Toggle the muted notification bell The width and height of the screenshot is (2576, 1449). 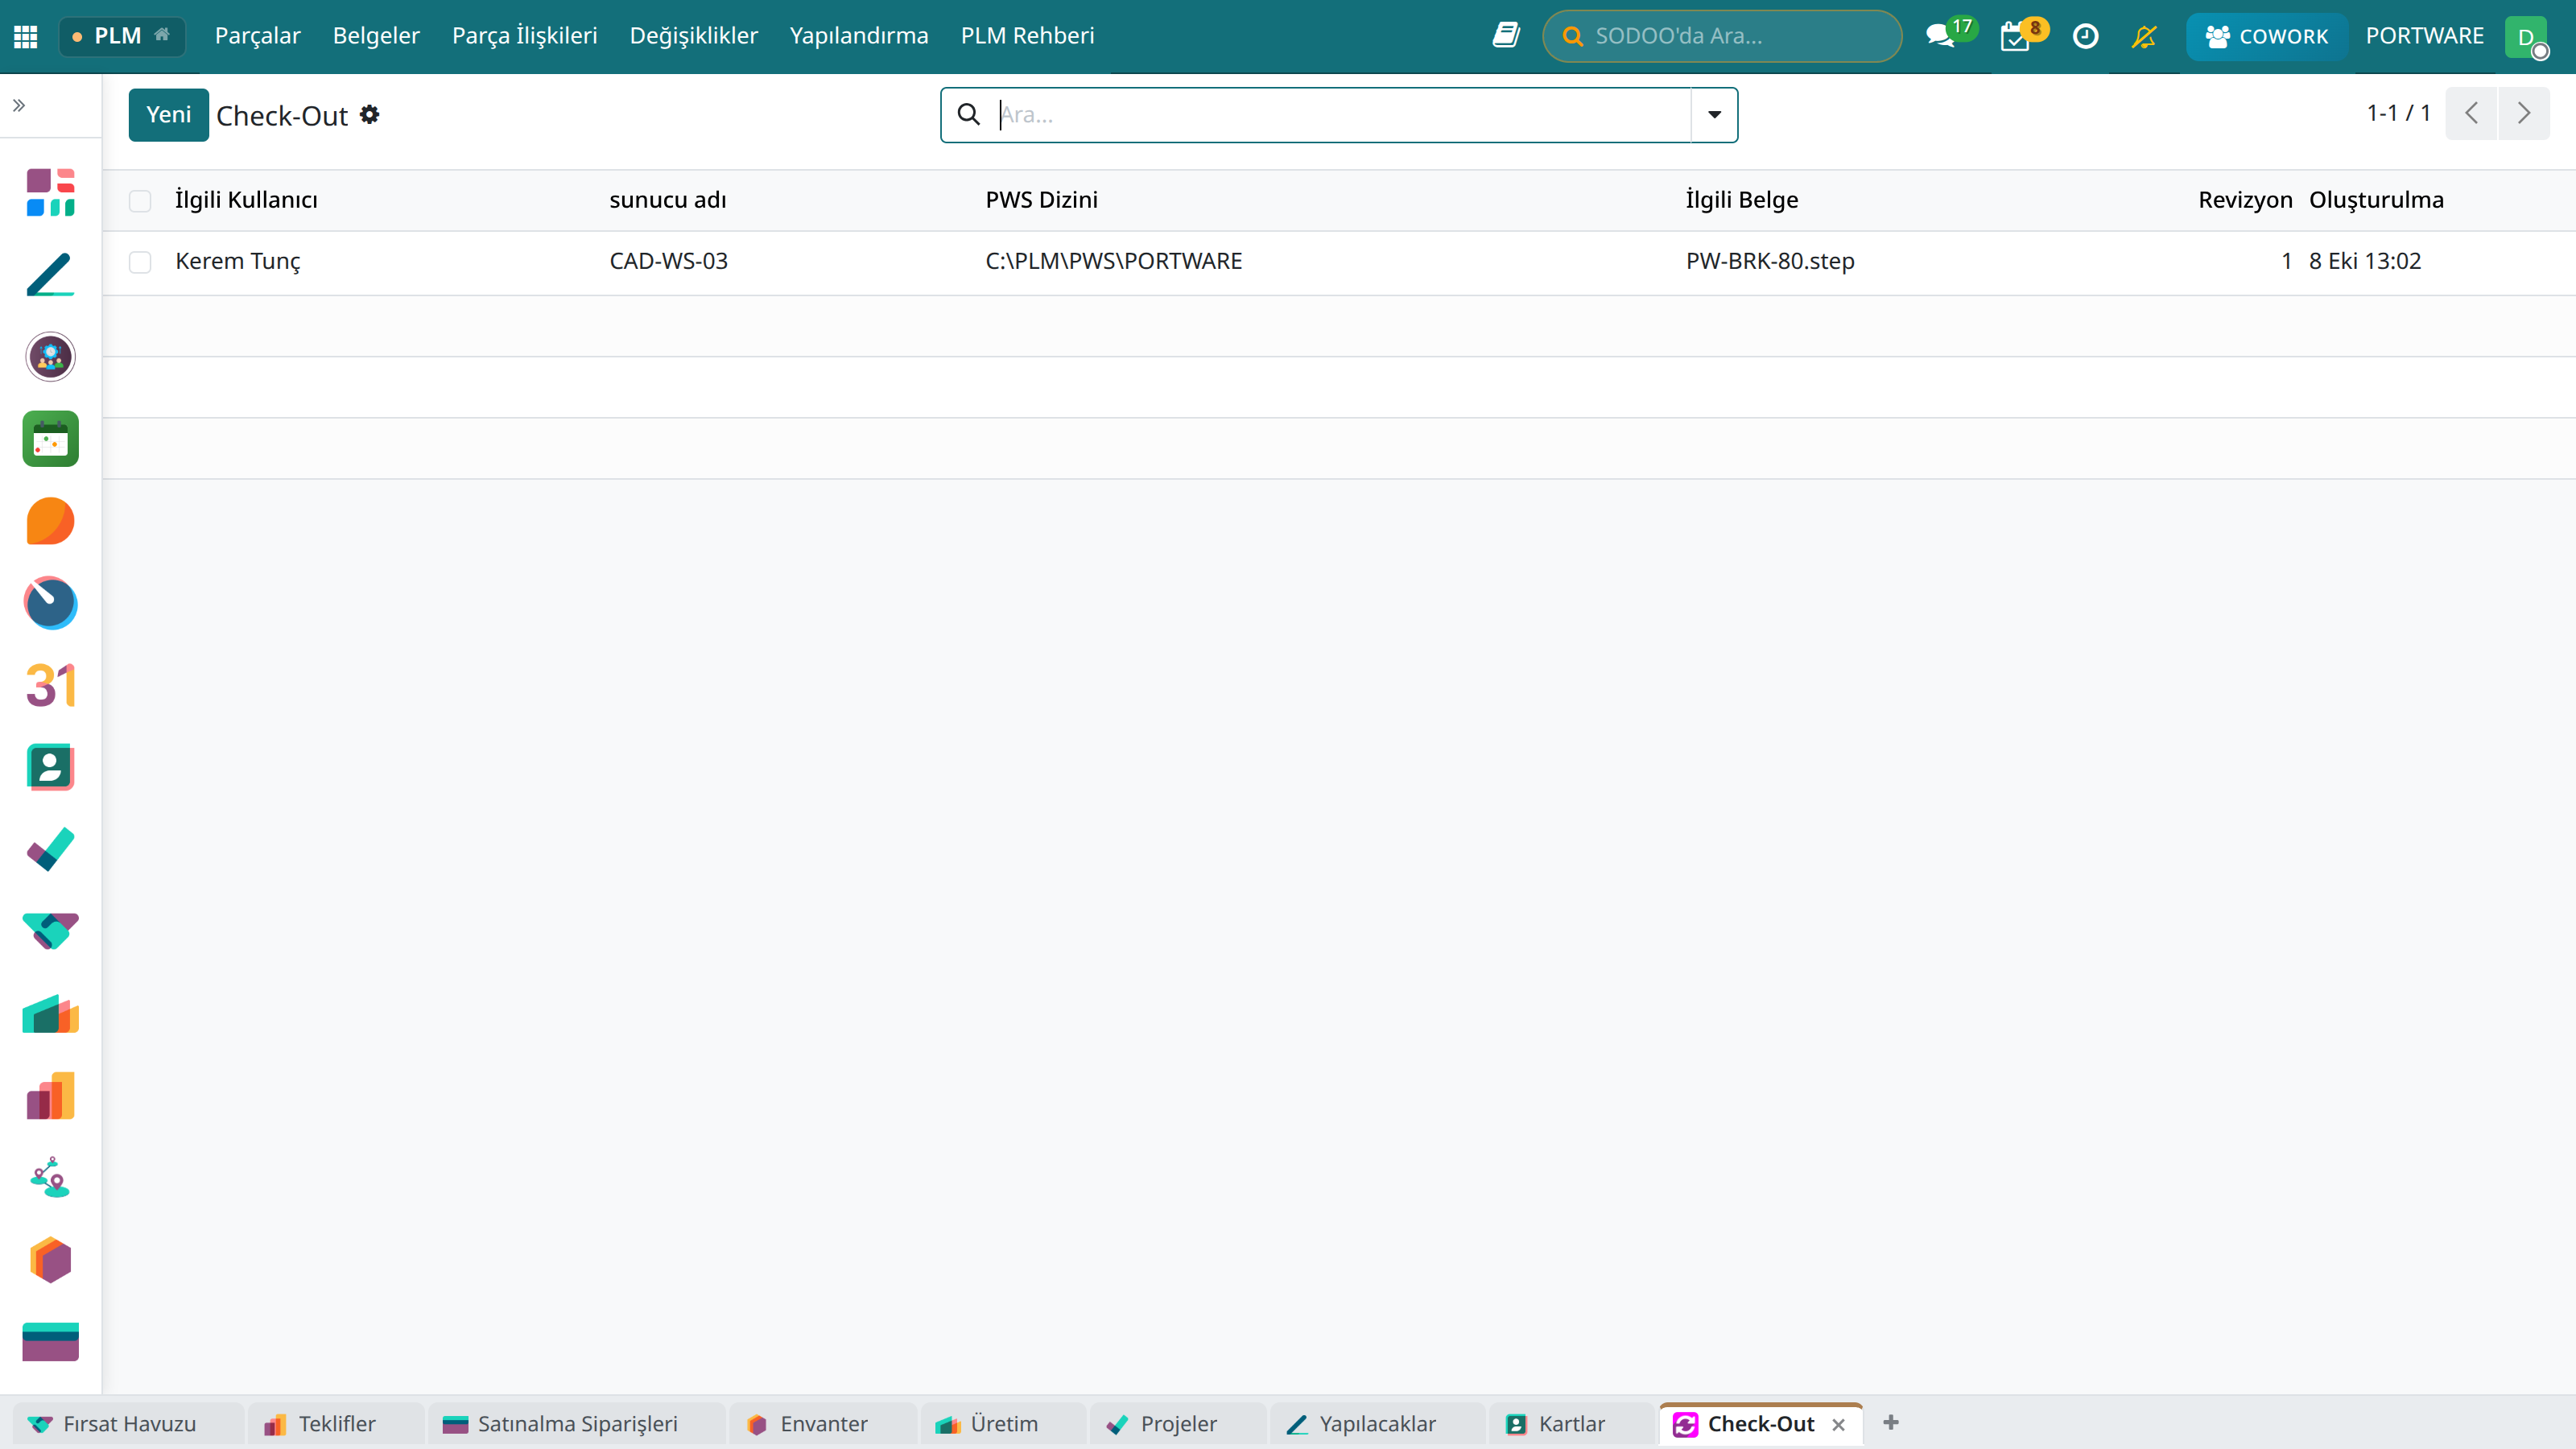[x=2143, y=36]
